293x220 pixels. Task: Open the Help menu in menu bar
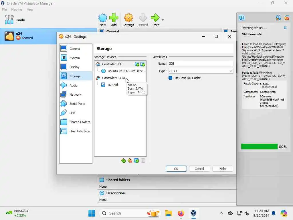click(30, 9)
